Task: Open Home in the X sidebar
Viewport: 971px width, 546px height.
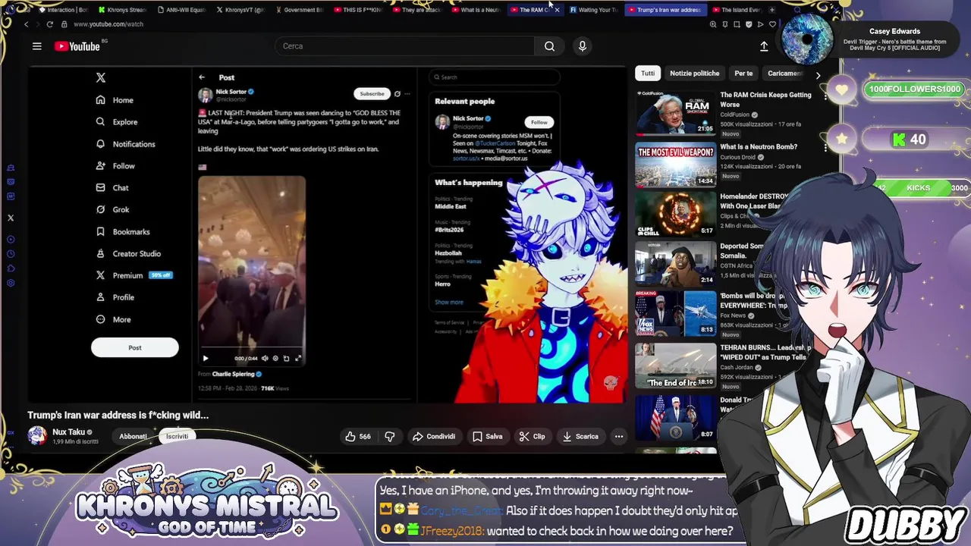Action: (115, 100)
